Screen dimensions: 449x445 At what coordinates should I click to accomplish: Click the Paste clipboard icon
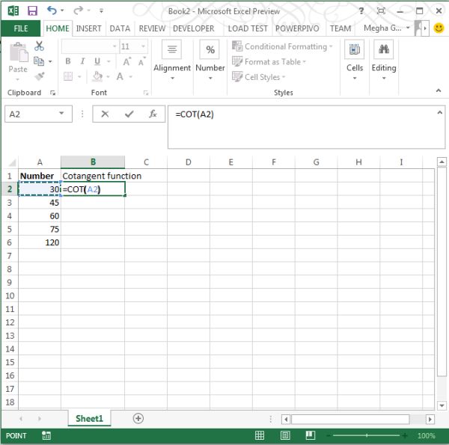click(x=19, y=52)
